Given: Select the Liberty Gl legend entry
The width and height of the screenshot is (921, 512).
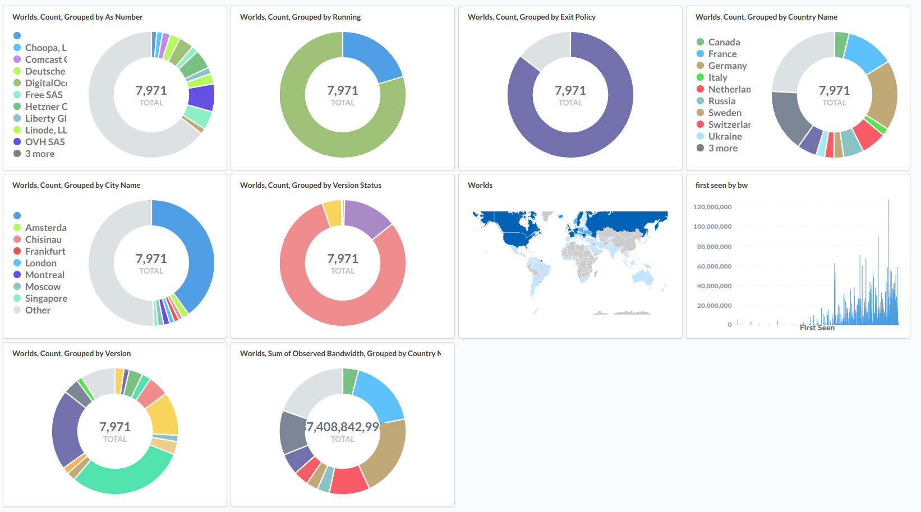Looking at the screenshot, I should 40,118.
